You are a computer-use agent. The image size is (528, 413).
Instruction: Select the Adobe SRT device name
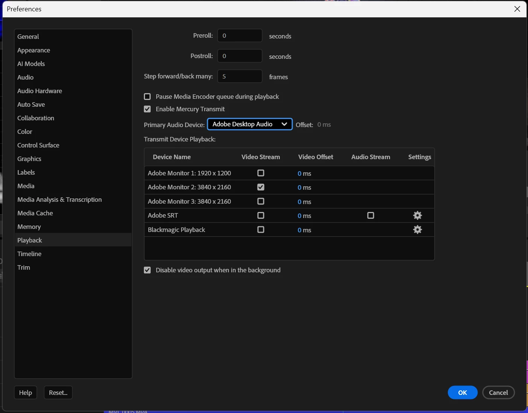click(x=163, y=215)
